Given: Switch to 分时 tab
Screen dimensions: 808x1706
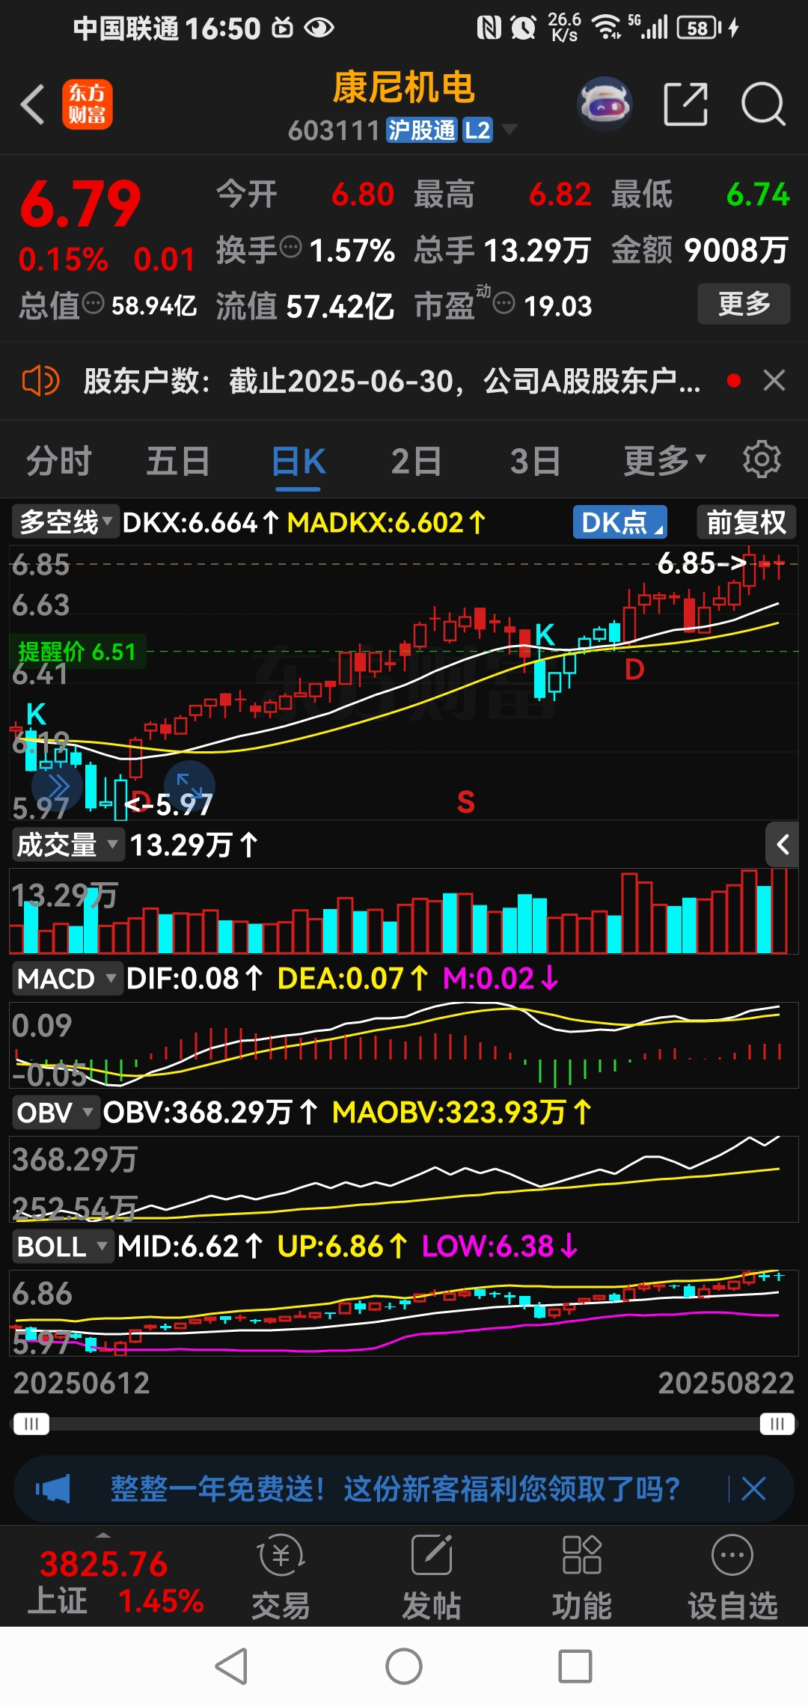Looking at the screenshot, I should pyautogui.click(x=59, y=460).
